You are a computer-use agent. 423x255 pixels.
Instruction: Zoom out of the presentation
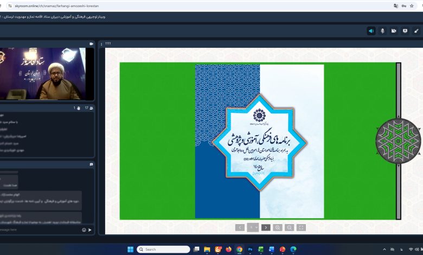(290, 227)
